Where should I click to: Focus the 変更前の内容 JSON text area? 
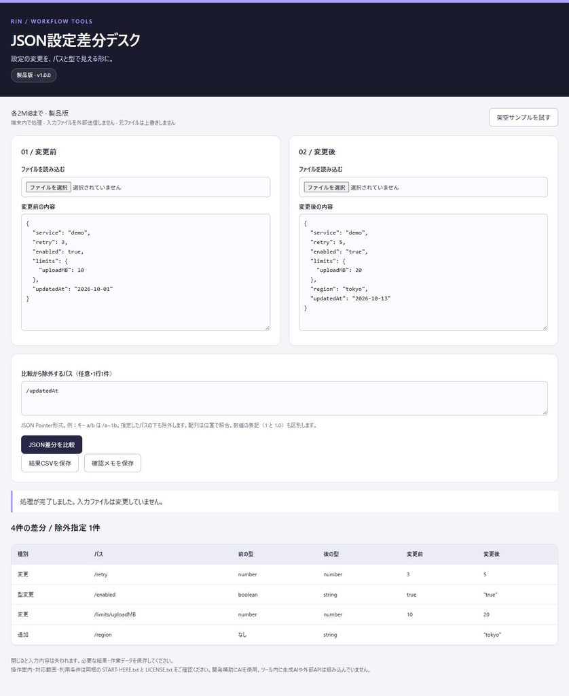click(145, 272)
